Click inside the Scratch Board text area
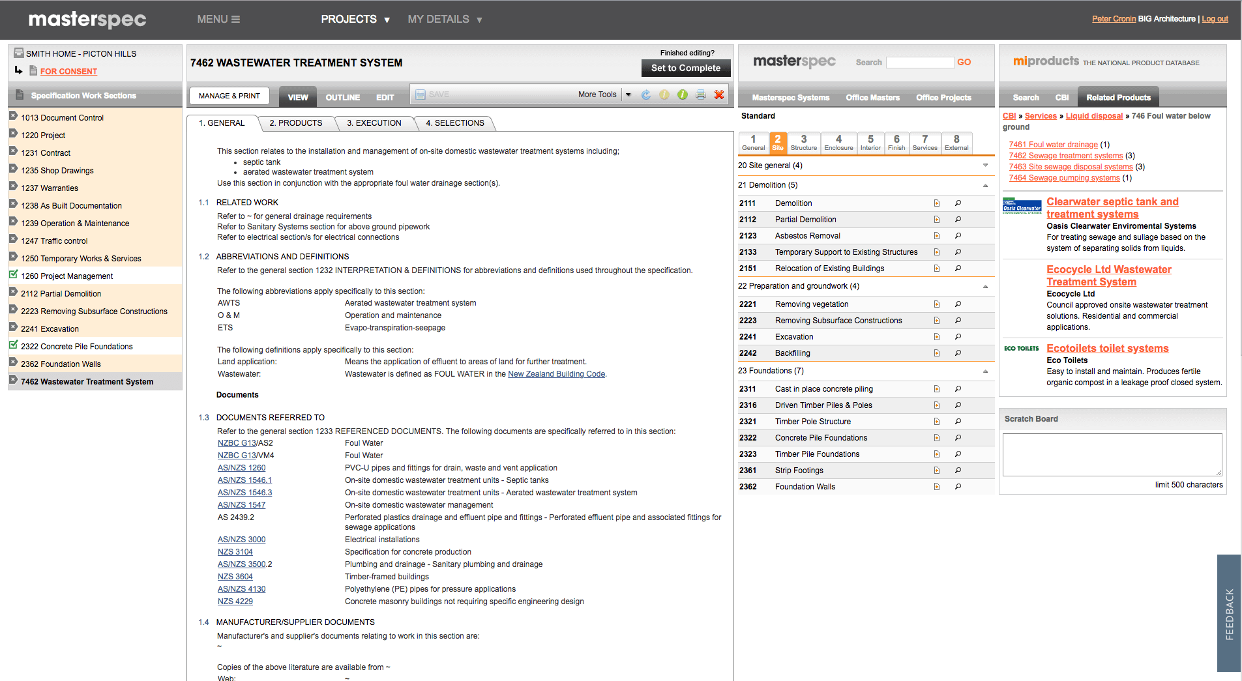The width and height of the screenshot is (1242, 681). 1111,454
